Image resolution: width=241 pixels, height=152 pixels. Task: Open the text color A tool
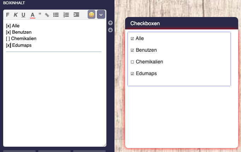pyautogui.click(x=33, y=15)
